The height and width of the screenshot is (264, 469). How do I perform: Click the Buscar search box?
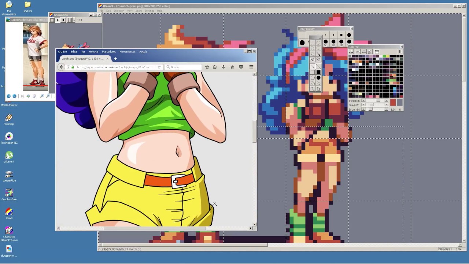click(184, 67)
